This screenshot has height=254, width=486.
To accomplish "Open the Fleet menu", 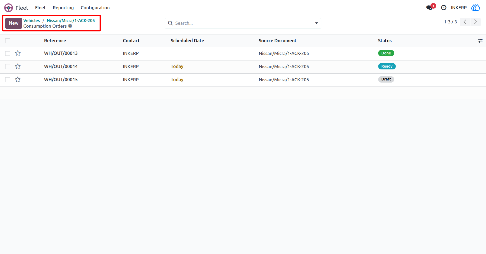I will [40, 8].
